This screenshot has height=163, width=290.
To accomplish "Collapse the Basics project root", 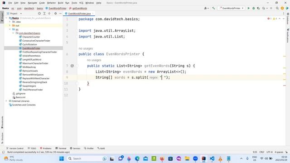I will pyautogui.click(x=6, y=18).
